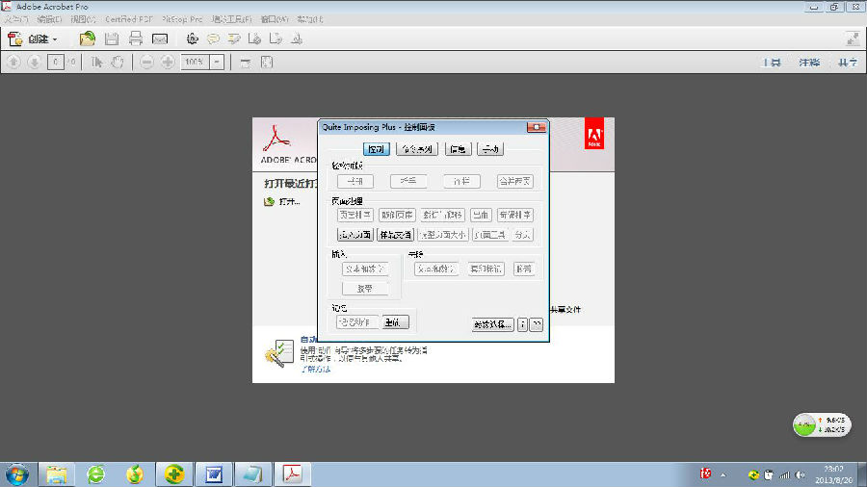Click the red Adobe logo on welcome screen
Image resolution: width=867 pixels, height=487 pixels.
(x=594, y=133)
